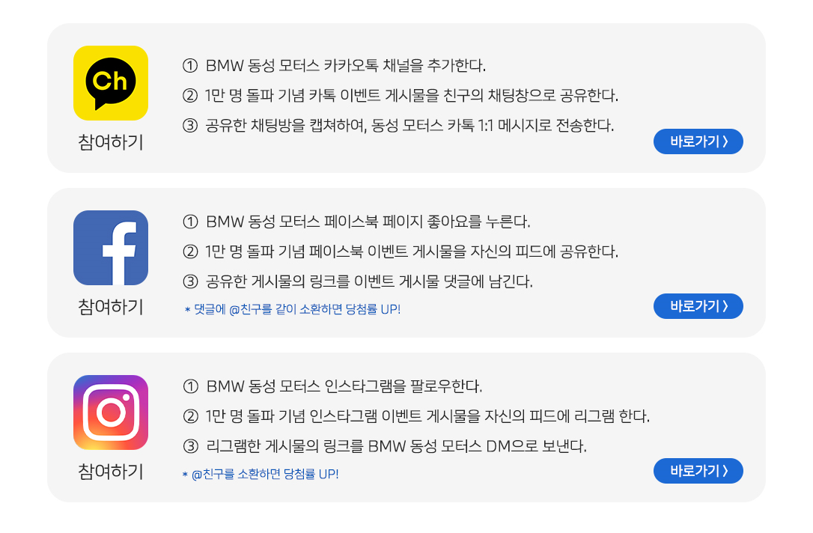Click Facebook step two share to feed text
The width and height of the screenshot is (813, 533).
pos(401,252)
